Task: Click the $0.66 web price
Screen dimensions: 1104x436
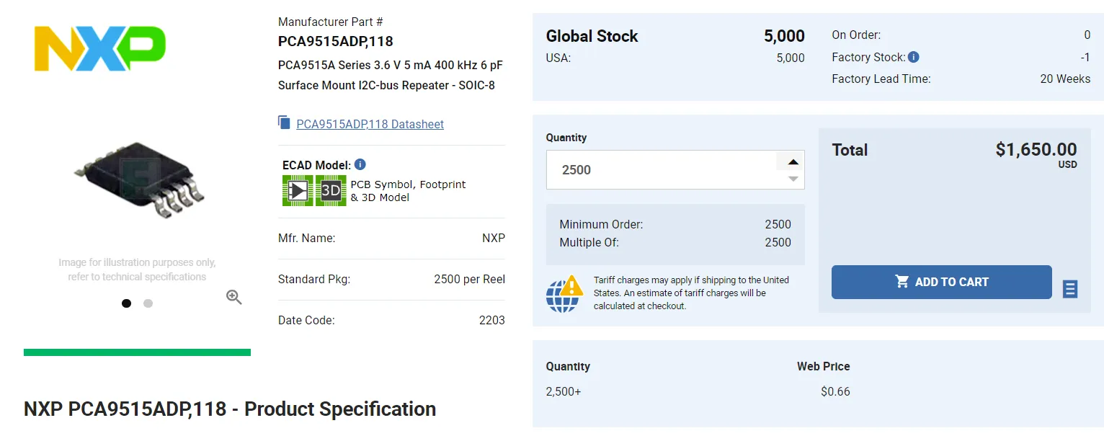Action: 835,392
